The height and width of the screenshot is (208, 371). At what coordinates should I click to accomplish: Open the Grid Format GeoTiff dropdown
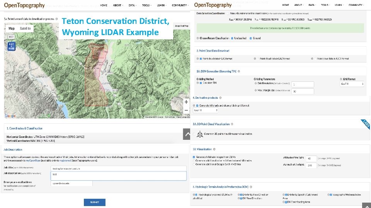352,84
